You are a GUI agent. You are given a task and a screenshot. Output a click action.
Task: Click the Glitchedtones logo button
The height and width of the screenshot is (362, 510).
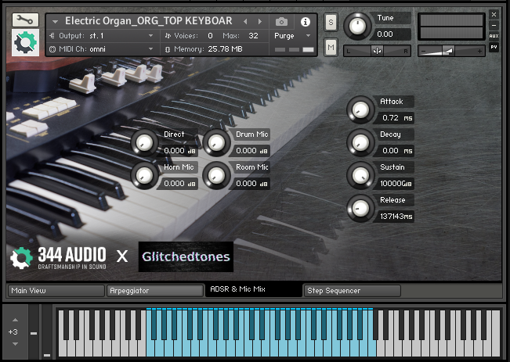pos(185,256)
